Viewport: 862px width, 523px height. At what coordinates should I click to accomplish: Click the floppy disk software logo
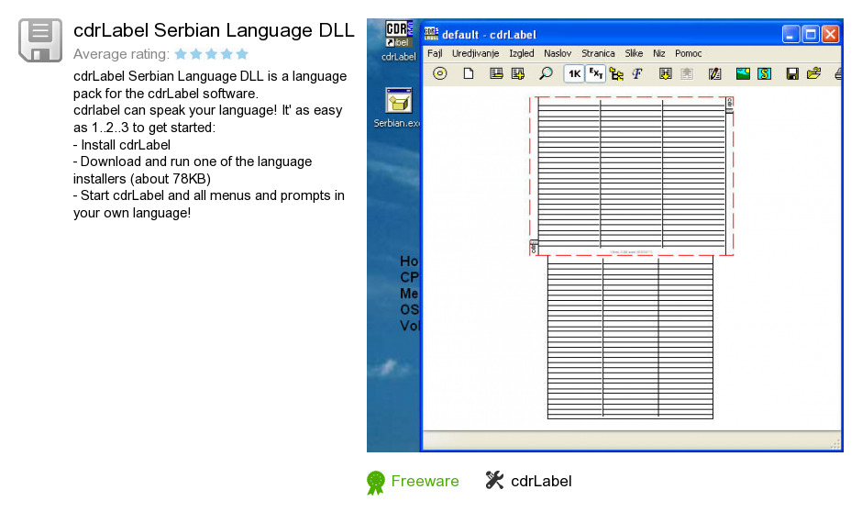pos(40,40)
